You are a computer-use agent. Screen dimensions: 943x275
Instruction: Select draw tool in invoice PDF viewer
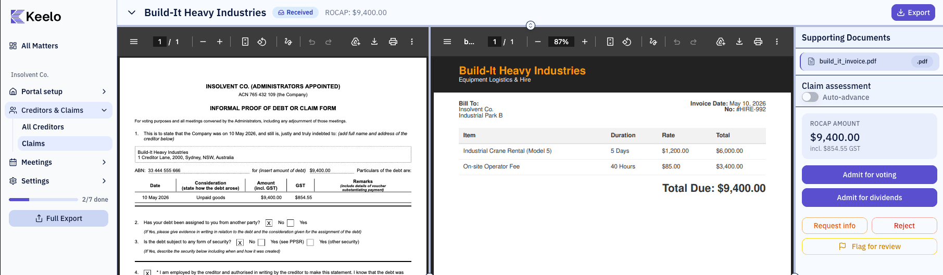[653, 42]
